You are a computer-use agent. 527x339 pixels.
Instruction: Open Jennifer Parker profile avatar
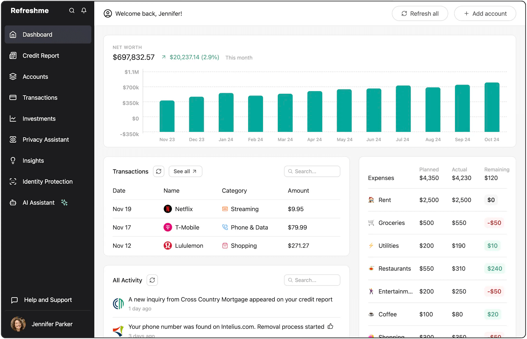(18, 324)
